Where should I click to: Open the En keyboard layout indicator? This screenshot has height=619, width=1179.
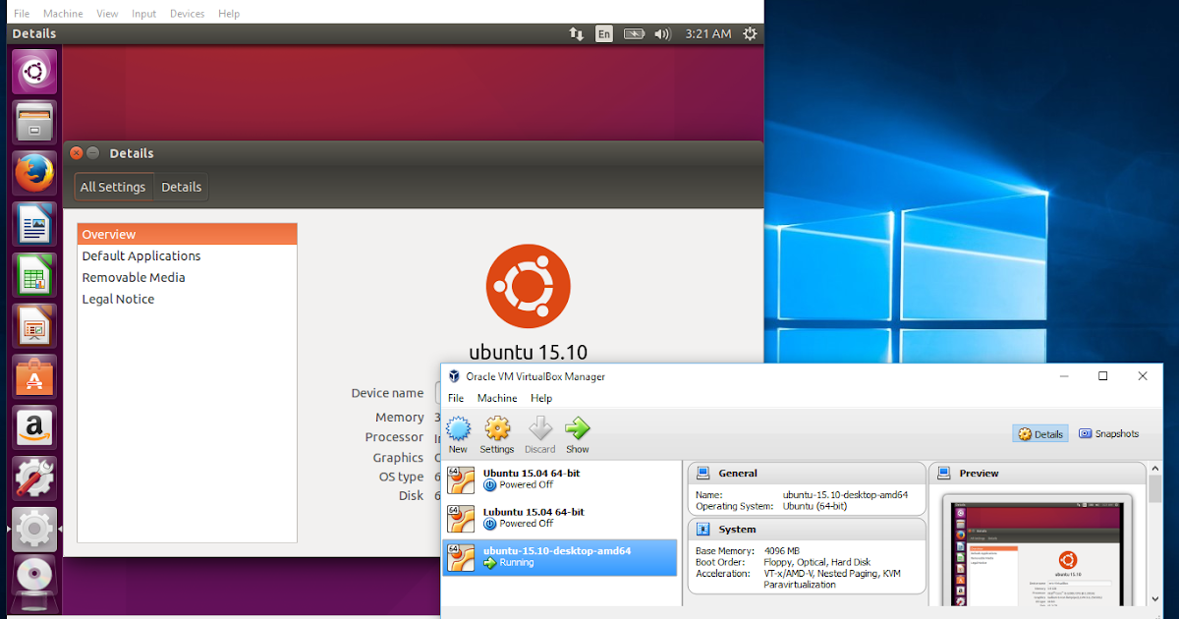click(x=604, y=33)
